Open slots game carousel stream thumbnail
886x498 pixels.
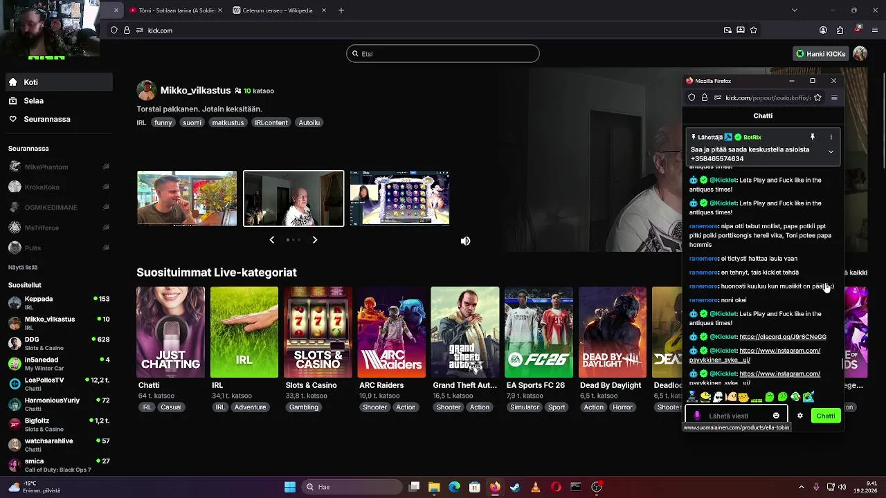point(399,199)
